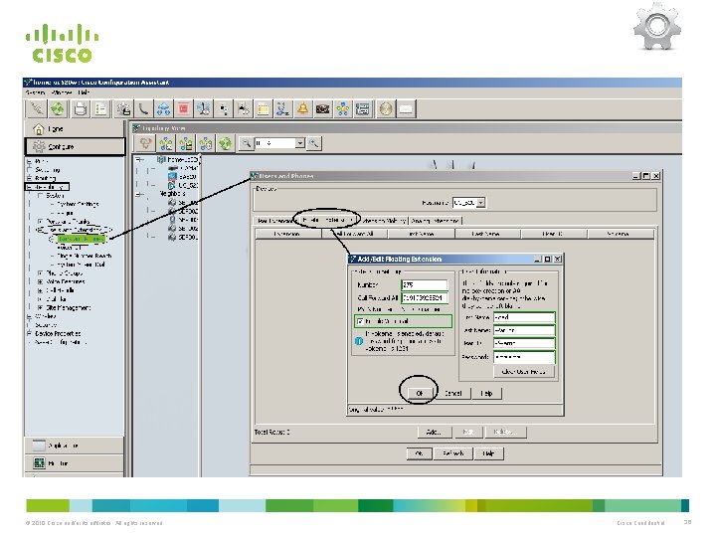This screenshot has width=716, height=537.
Task: Click the red square icon in the main toolbar
Action: point(184,109)
